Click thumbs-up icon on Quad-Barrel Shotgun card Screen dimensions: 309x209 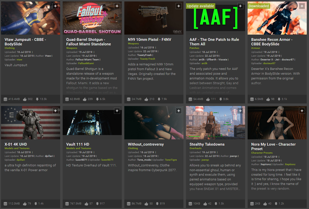[85, 99]
